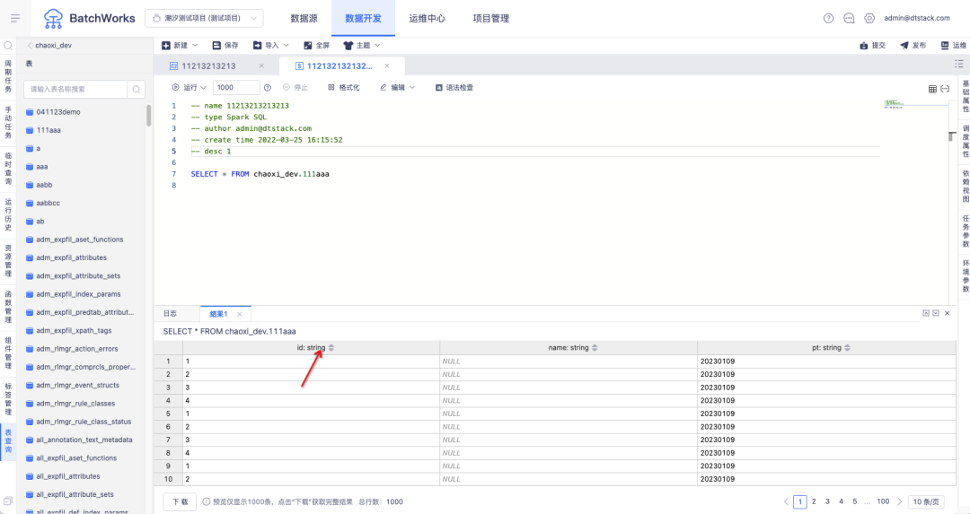Toggle the hamburger menu to collapse navigation
This screenshot has width=970, height=514.
pos(15,18)
